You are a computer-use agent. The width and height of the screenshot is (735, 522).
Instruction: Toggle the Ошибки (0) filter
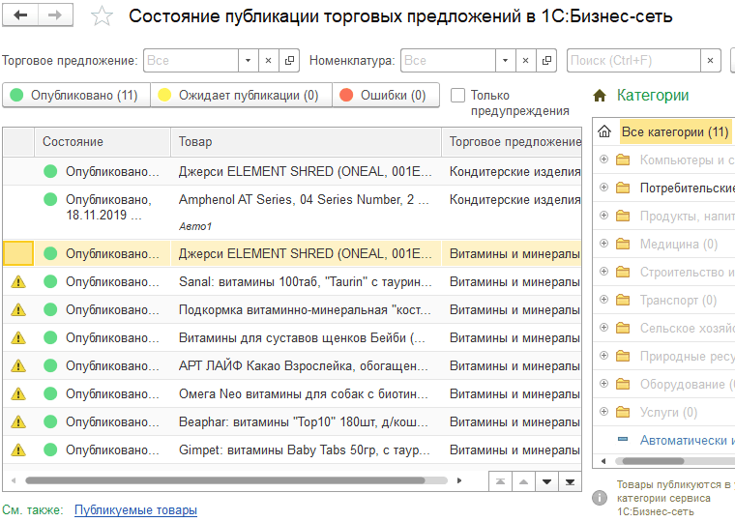386,96
